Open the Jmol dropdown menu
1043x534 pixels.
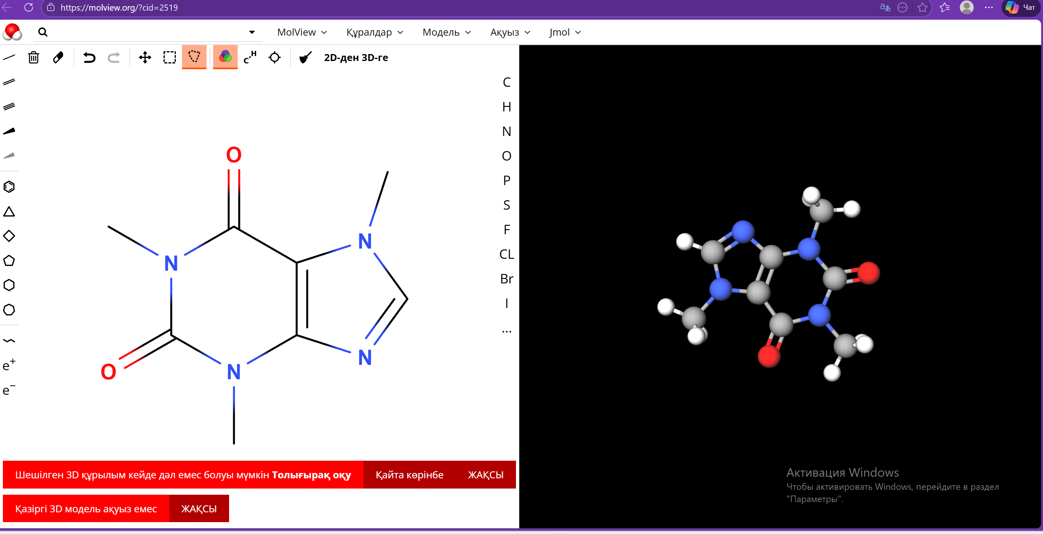[x=565, y=32]
